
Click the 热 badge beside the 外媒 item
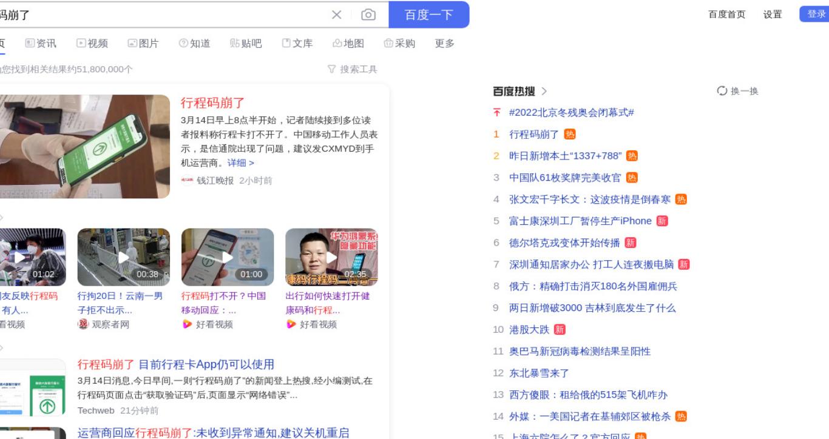coord(681,417)
